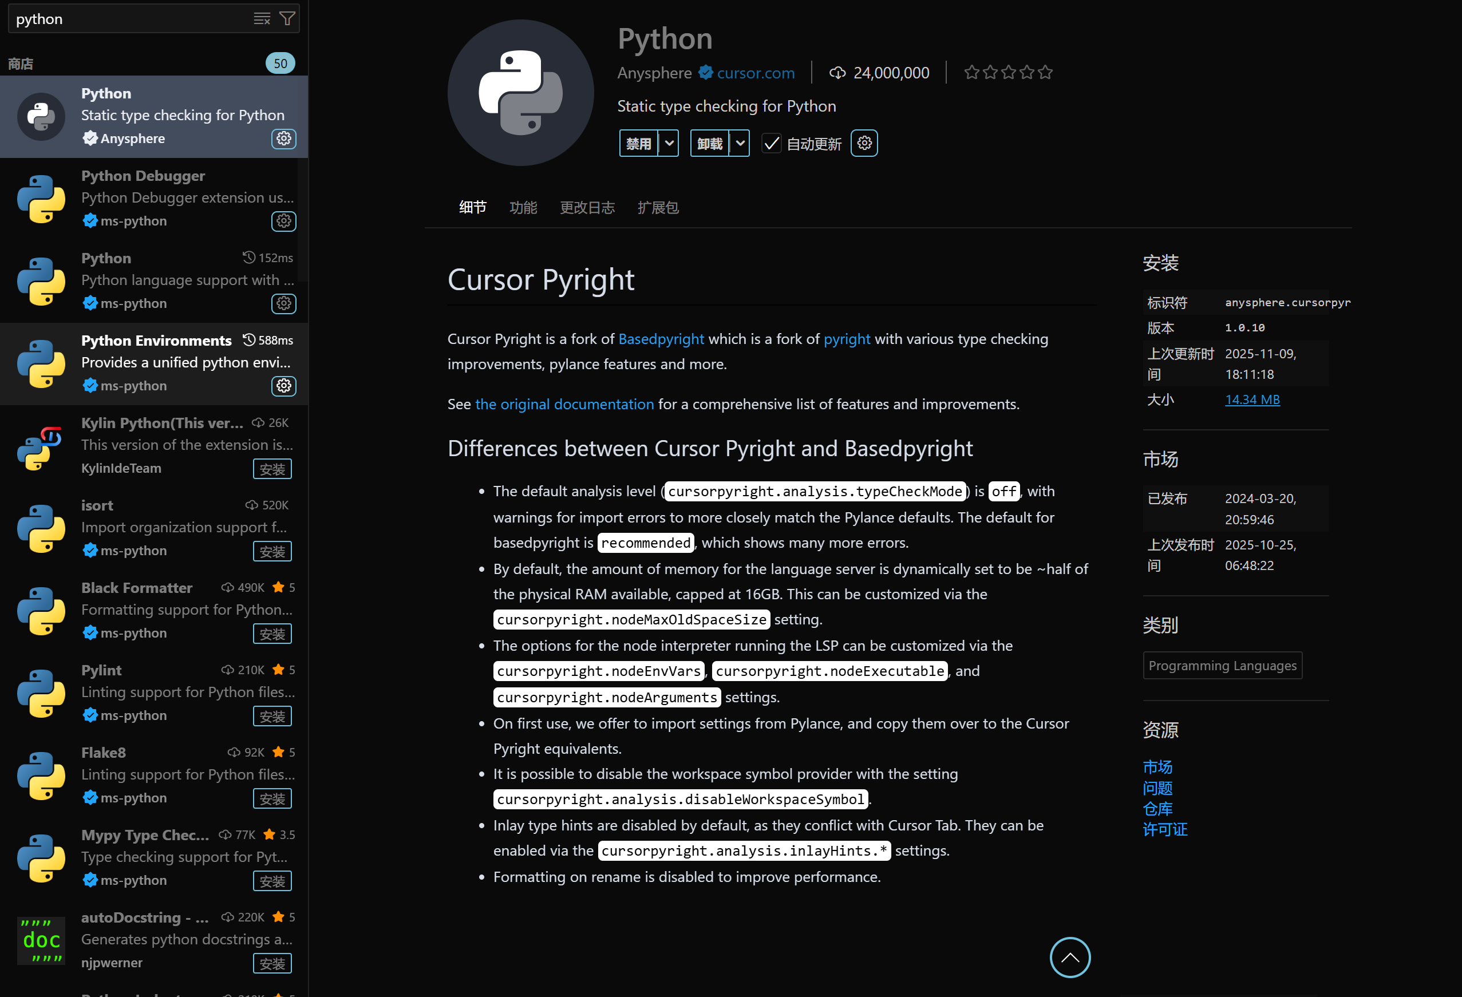Clear extensions search results icon
Screen dimensions: 1462x997
262,19
